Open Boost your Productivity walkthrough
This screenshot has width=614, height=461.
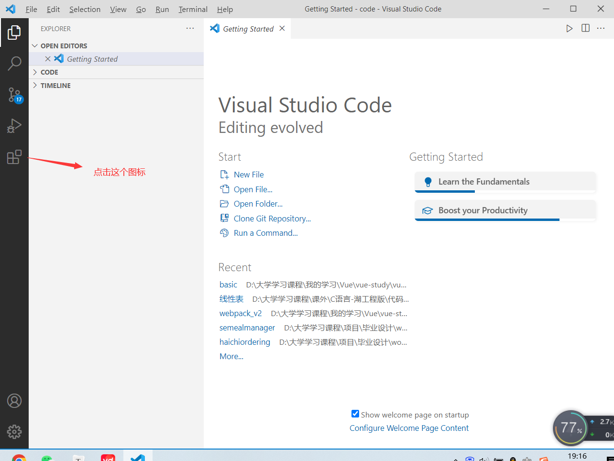point(505,211)
